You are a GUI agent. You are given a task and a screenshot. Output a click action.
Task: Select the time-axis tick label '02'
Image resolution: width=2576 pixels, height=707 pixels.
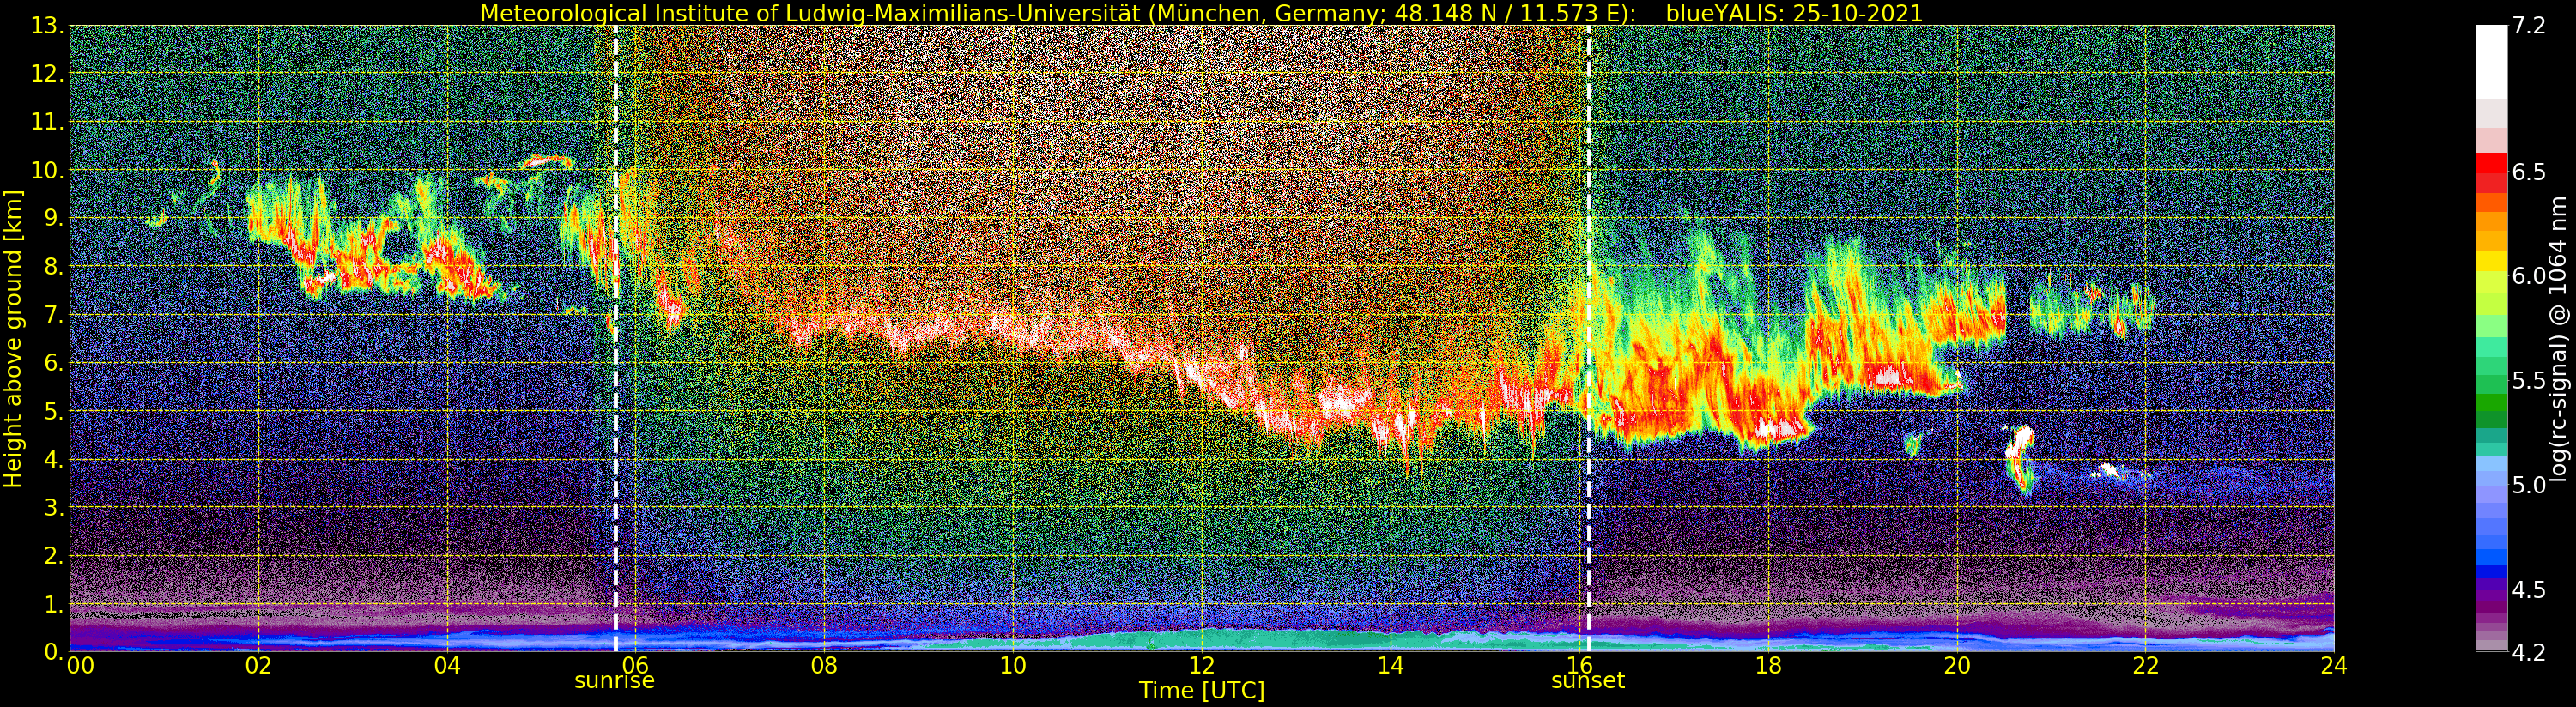[x=259, y=666]
